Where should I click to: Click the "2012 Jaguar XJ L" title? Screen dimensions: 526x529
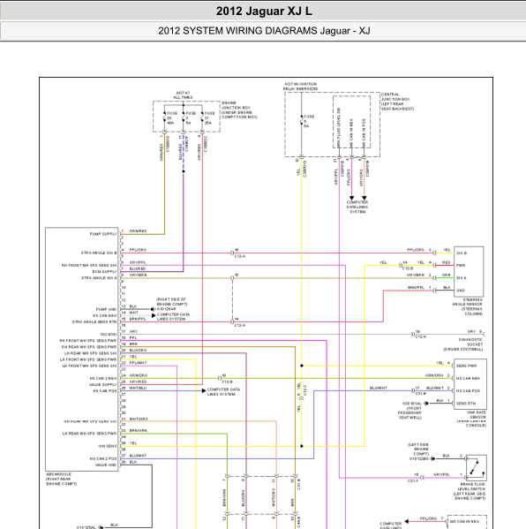click(264, 11)
